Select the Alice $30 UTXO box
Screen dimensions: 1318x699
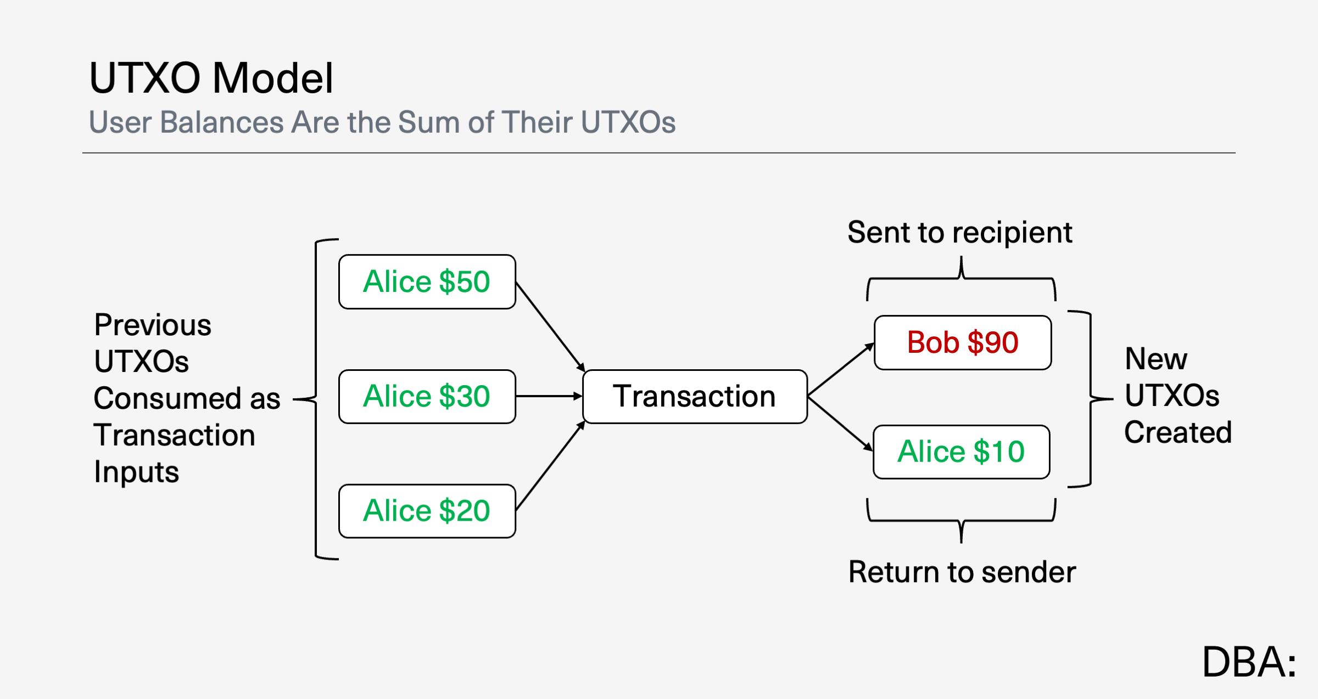(x=427, y=396)
